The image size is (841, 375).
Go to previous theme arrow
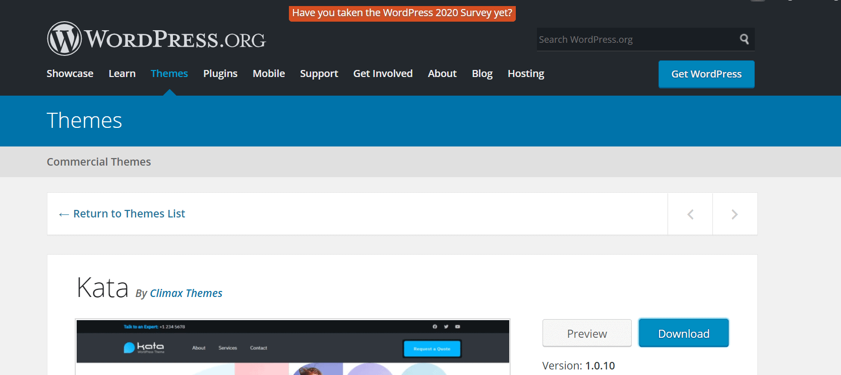(x=690, y=214)
